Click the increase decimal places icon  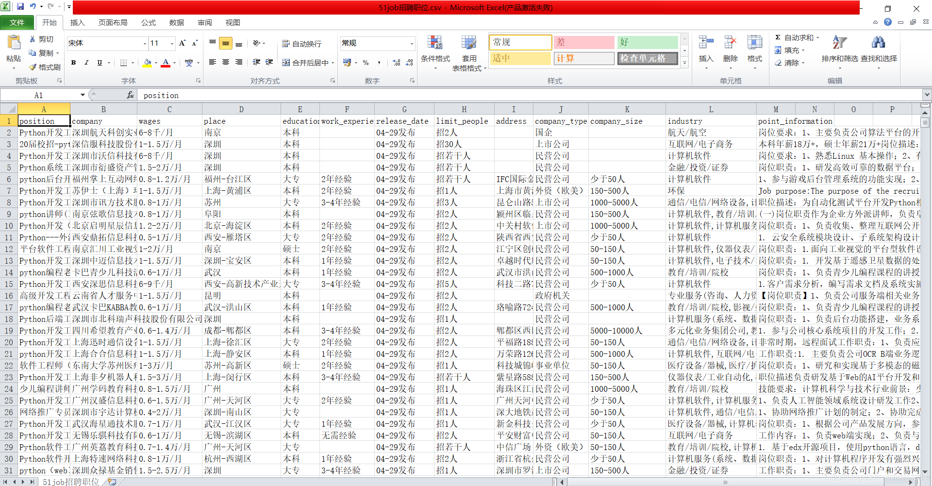(397, 63)
